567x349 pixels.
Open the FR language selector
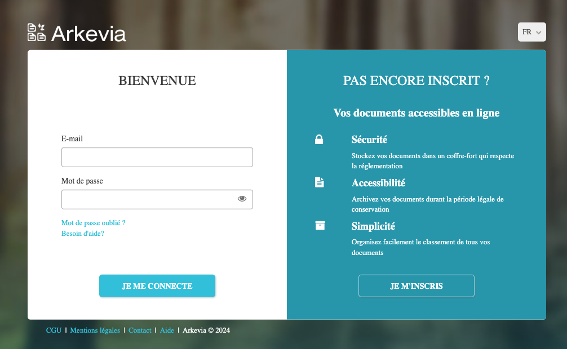(531, 32)
